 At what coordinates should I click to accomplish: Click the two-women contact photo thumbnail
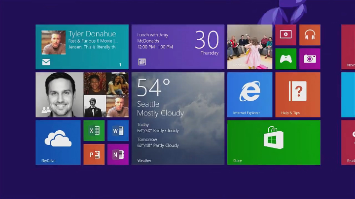[x=117, y=84]
